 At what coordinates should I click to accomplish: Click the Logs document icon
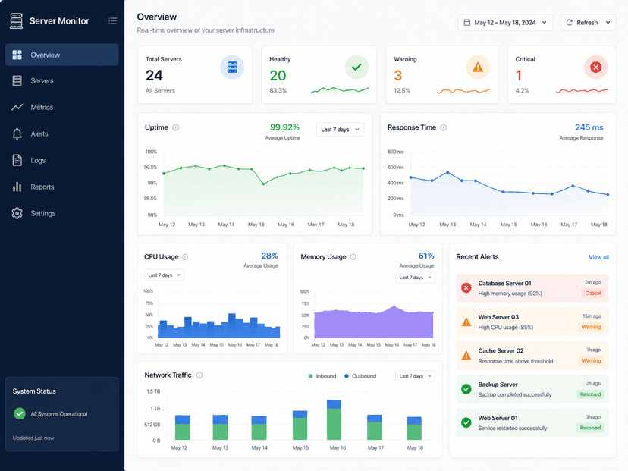(x=17, y=160)
